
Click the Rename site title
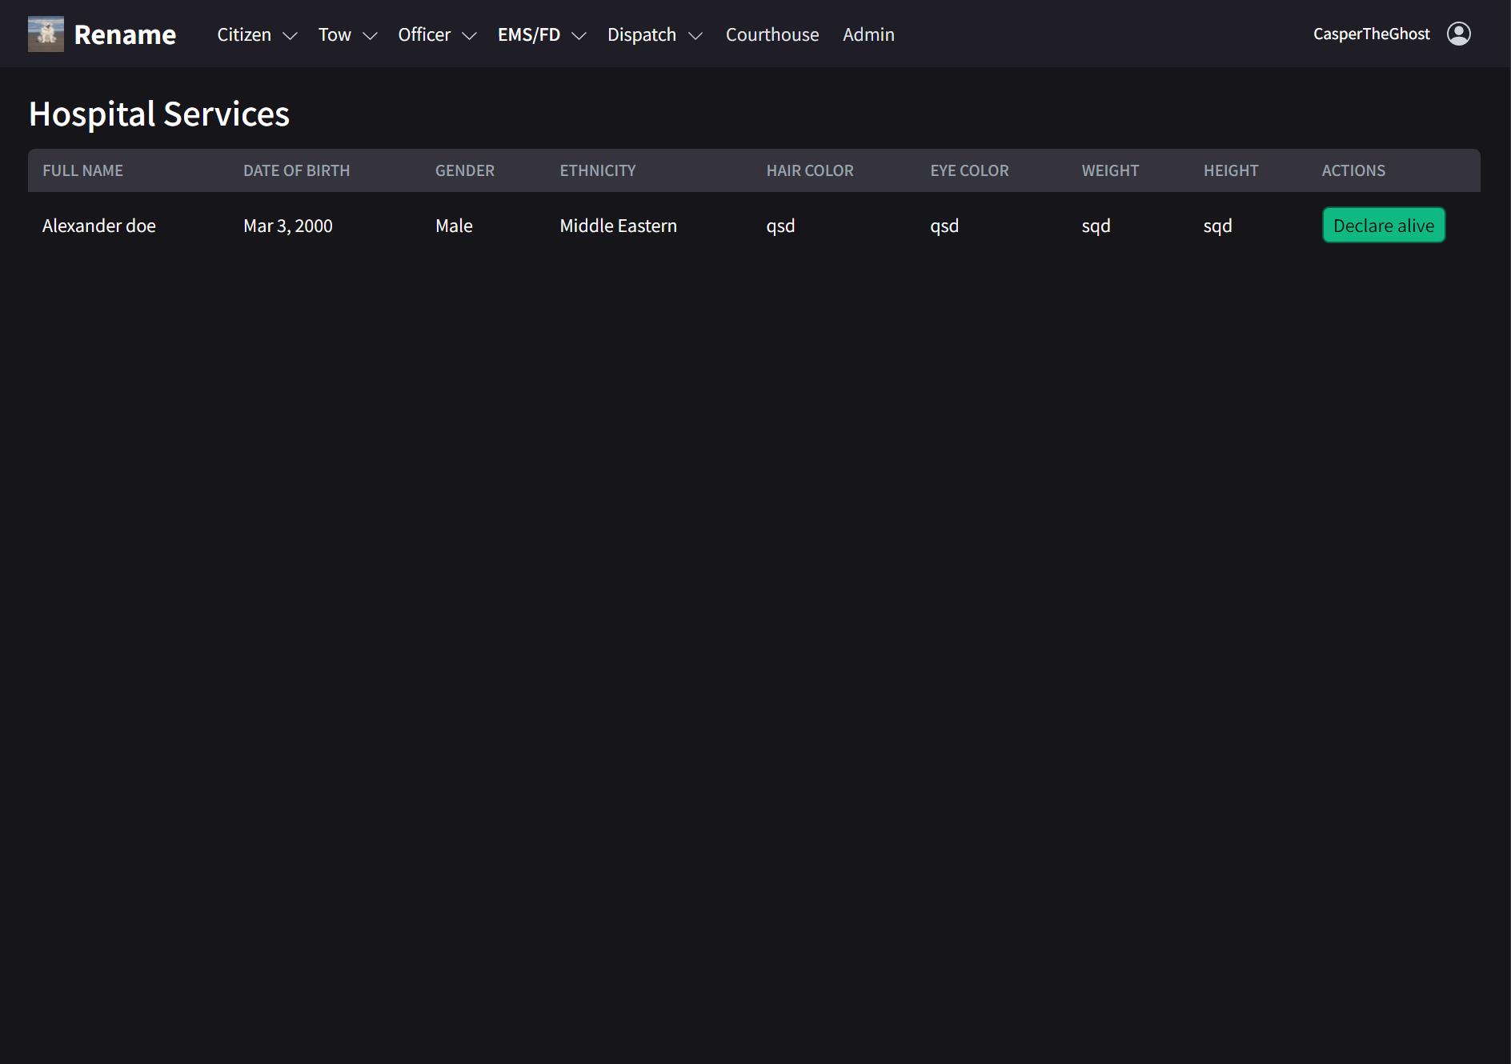(125, 35)
